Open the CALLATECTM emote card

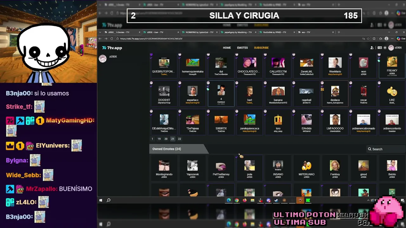click(x=278, y=65)
